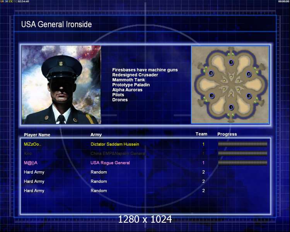
Task: Choose start position 2 on the map preview
Action: (x=212, y=96)
